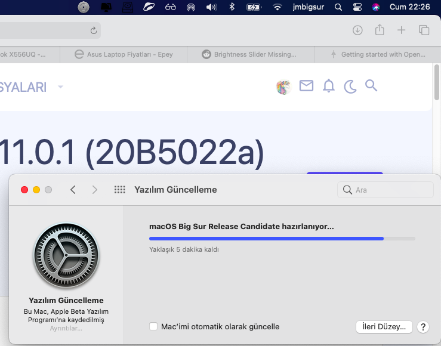Viewport: 441px width, 346px height.
Task: Open Control Center in menu bar
Action: pos(357,7)
